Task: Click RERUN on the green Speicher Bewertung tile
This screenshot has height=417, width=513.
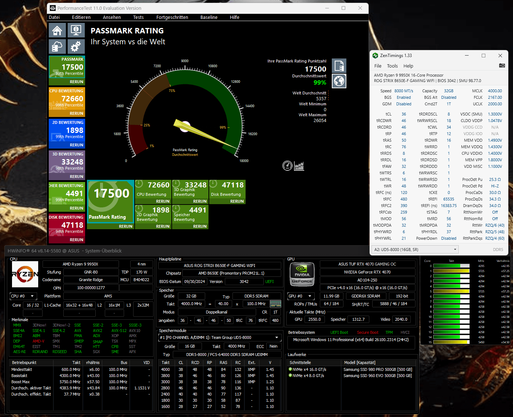Action: coord(200,226)
